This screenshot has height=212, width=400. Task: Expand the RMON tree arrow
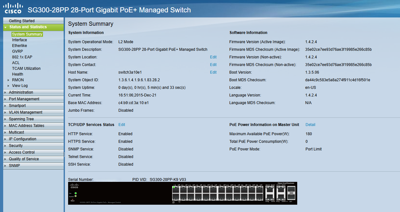coord(8,80)
